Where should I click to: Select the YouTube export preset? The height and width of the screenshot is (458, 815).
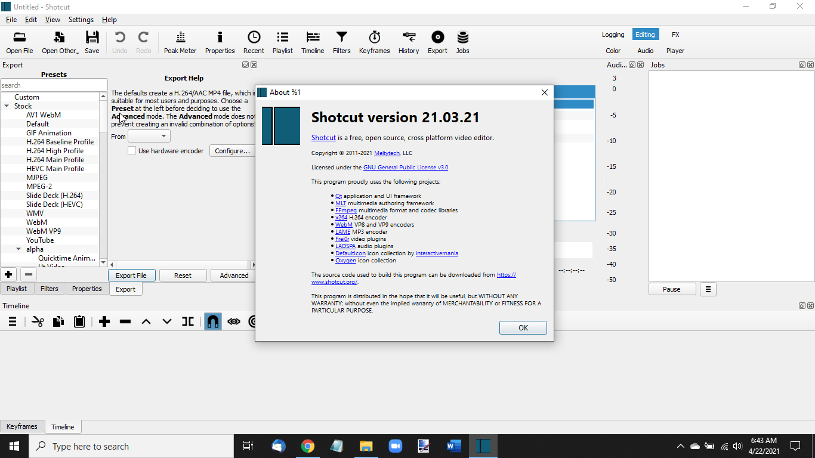click(x=40, y=240)
